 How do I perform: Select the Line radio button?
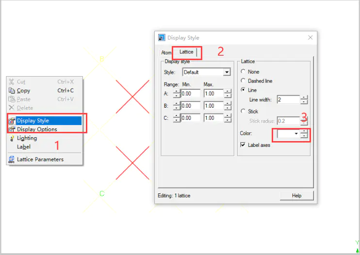pyautogui.click(x=243, y=90)
